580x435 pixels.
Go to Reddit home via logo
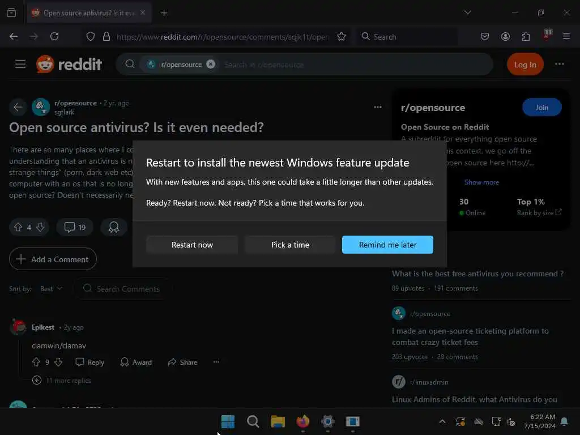[69, 64]
